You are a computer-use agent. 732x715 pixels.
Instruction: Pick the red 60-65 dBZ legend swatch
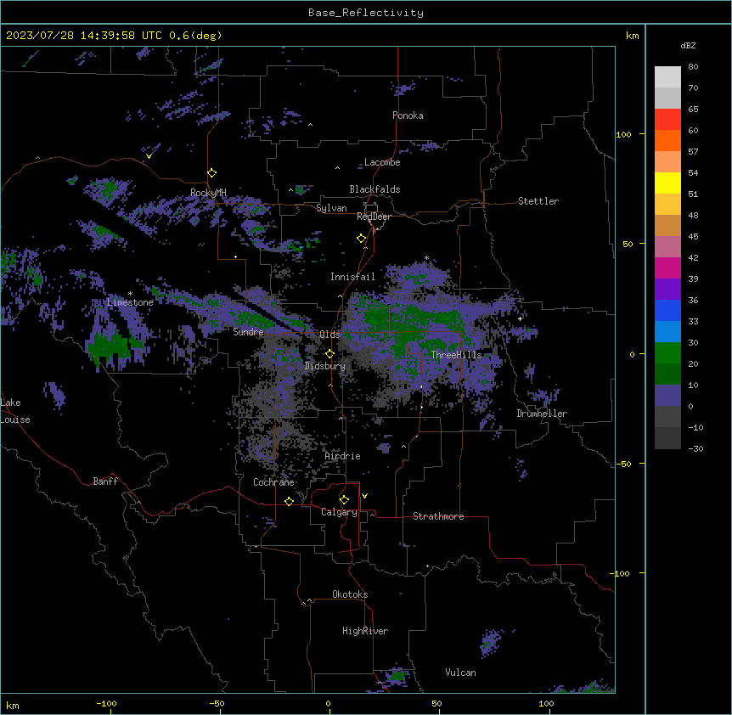[x=667, y=120]
